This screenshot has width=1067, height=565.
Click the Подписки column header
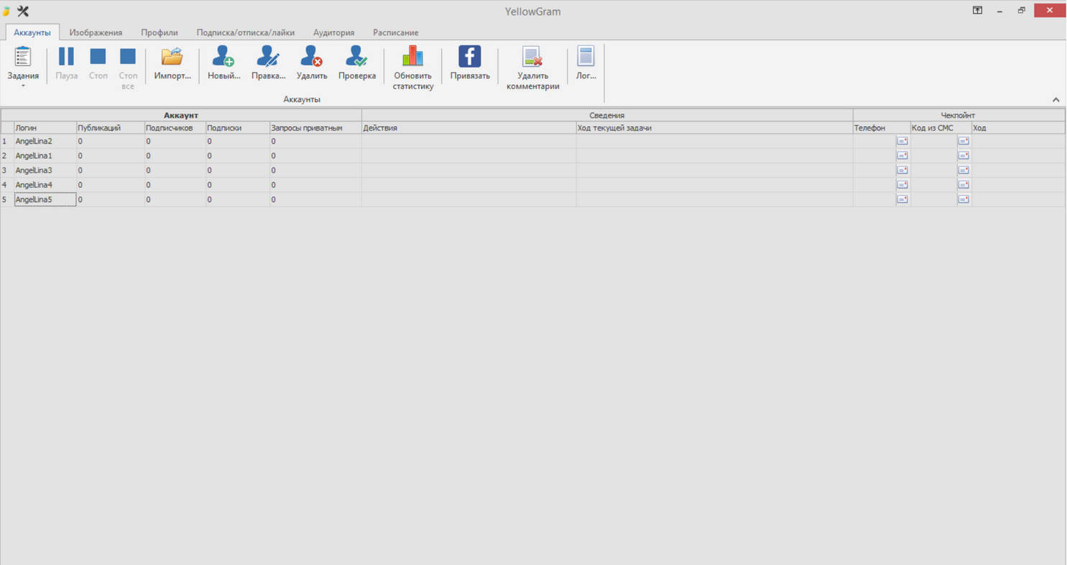point(237,128)
